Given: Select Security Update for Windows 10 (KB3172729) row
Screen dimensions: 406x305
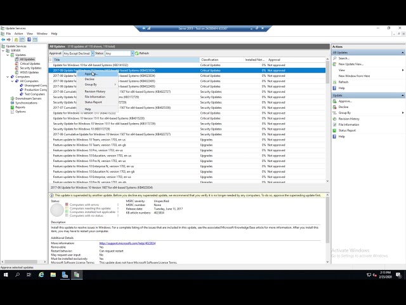Looking at the screenshot, I should (x=187, y=129).
